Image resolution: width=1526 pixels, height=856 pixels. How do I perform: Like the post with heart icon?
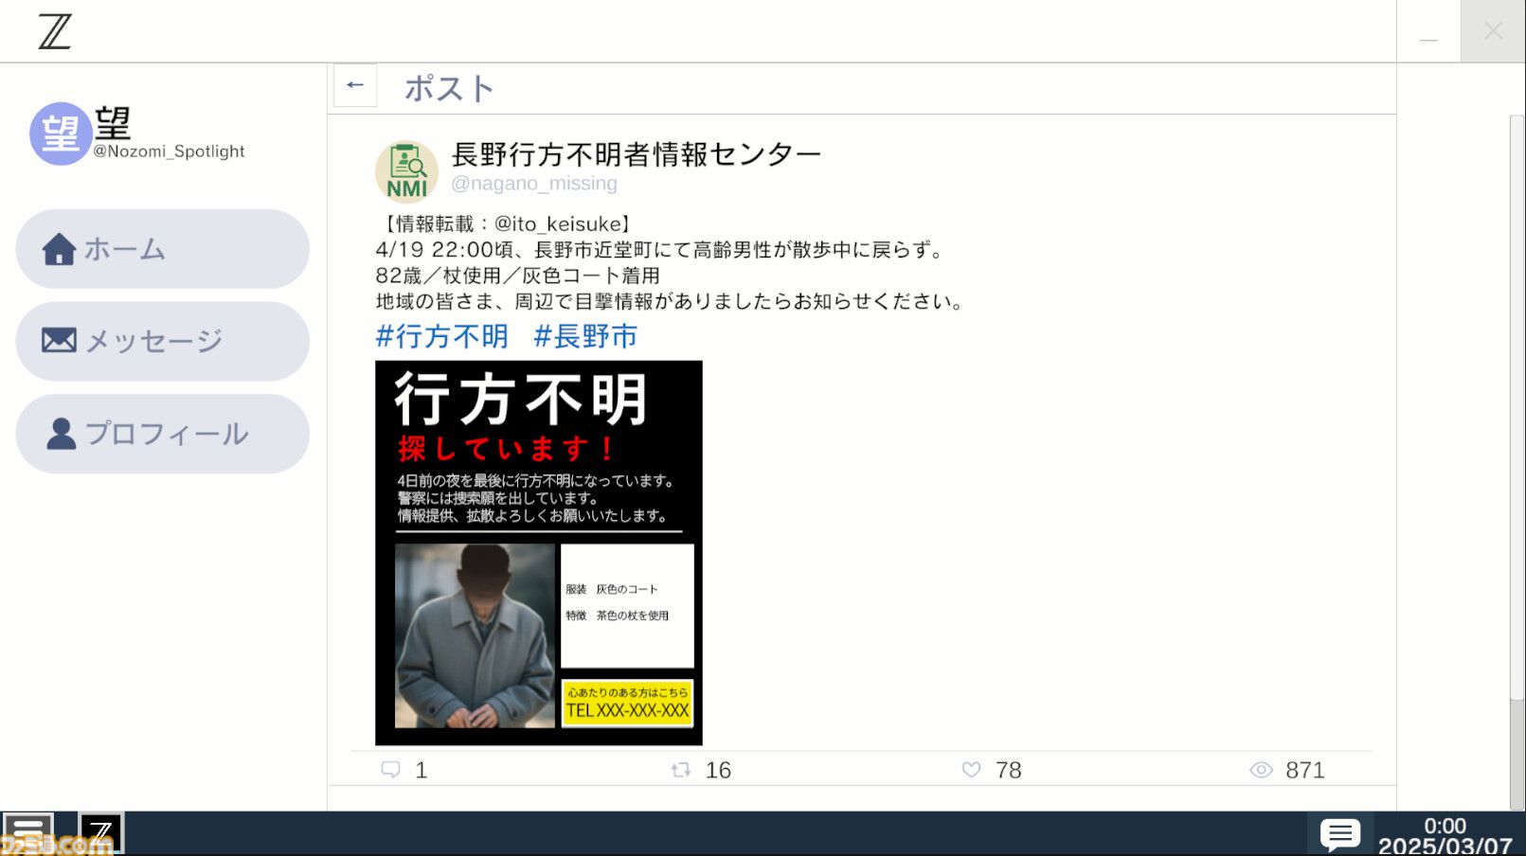[971, 770]
